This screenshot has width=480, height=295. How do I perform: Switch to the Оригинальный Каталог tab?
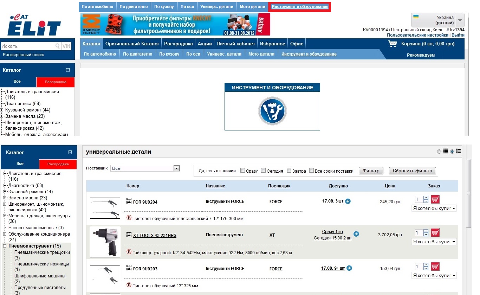[x=132, y=44]
